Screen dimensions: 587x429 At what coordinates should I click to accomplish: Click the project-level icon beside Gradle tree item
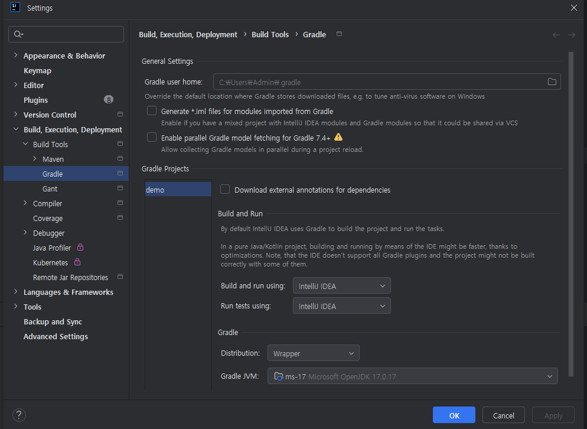(x=120, y=174)
